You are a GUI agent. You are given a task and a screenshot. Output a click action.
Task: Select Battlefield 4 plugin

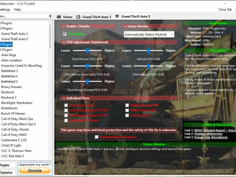[9, 76]
